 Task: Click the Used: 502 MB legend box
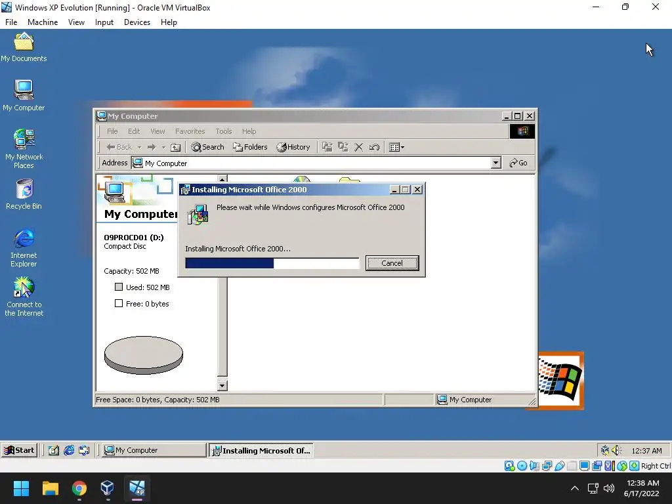tap(119, 287)
